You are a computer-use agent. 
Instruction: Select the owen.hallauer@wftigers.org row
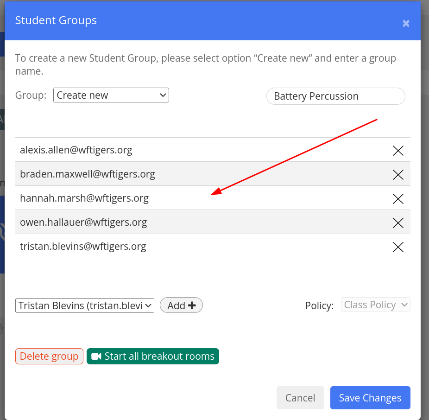tap(213, 222)
